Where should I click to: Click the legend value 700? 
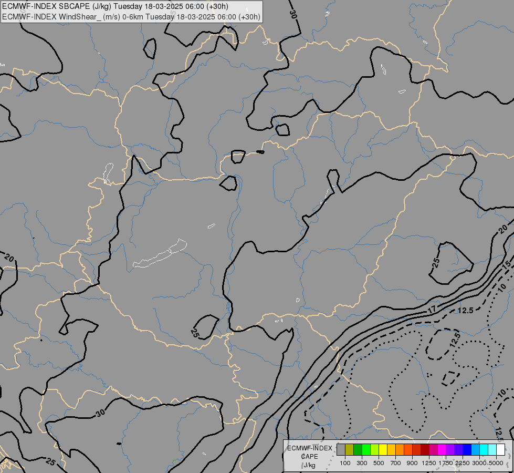pyautogui.click(x=396, y=463)
